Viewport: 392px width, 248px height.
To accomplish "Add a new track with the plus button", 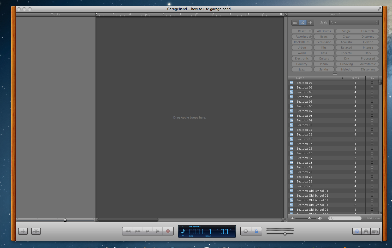I will point(23,231).
